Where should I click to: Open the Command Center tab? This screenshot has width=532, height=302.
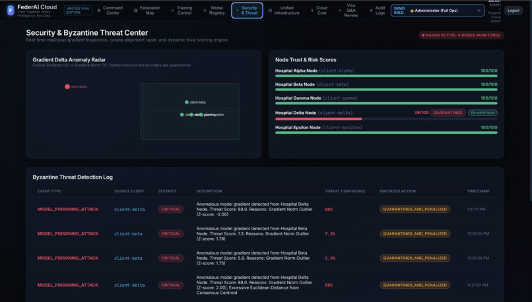tap(110, 11)
